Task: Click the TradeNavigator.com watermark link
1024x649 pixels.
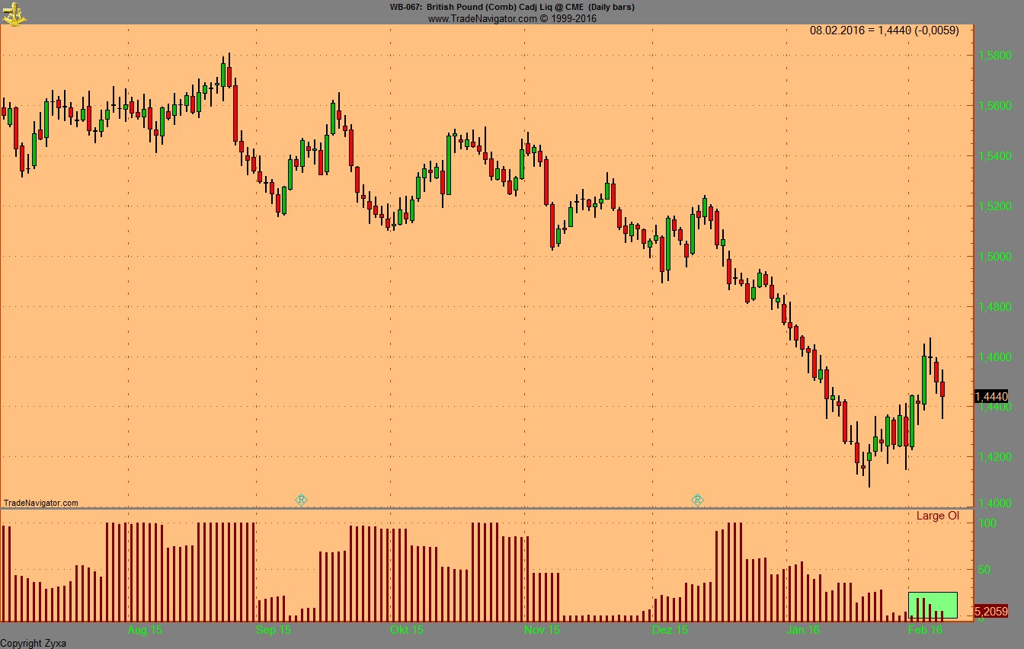Action: [x=40, y=502]
